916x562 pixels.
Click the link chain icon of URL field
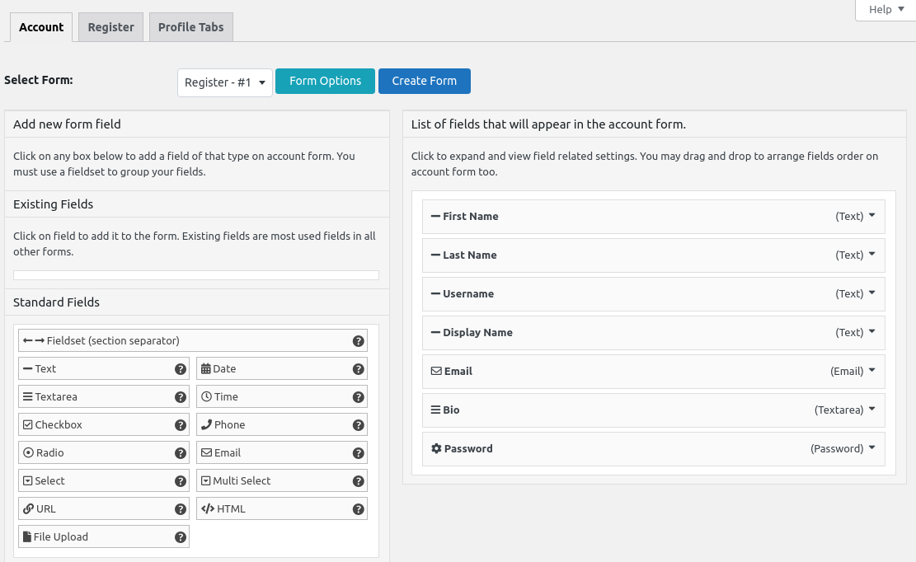pos(28,508)
